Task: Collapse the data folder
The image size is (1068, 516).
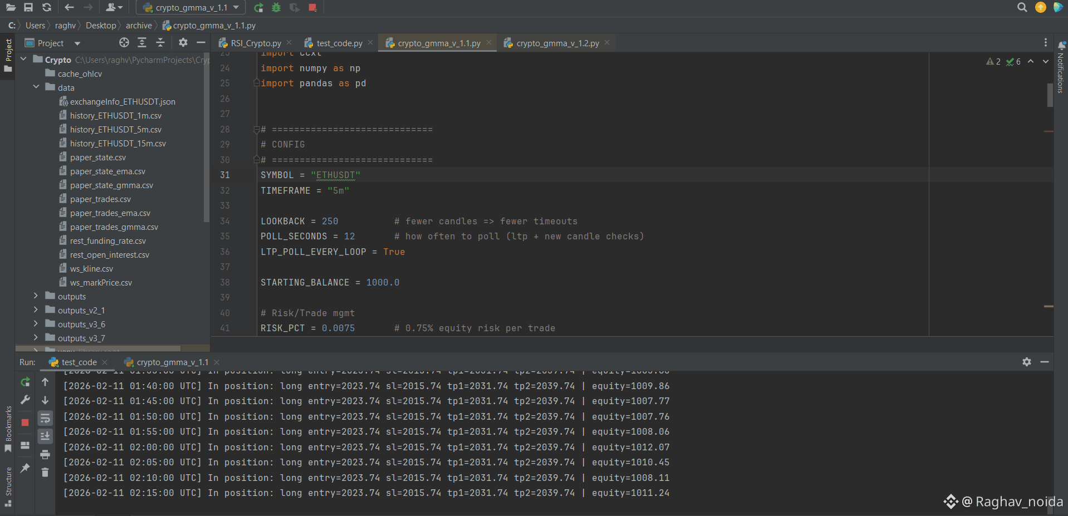Action: [x=36, y=87]
